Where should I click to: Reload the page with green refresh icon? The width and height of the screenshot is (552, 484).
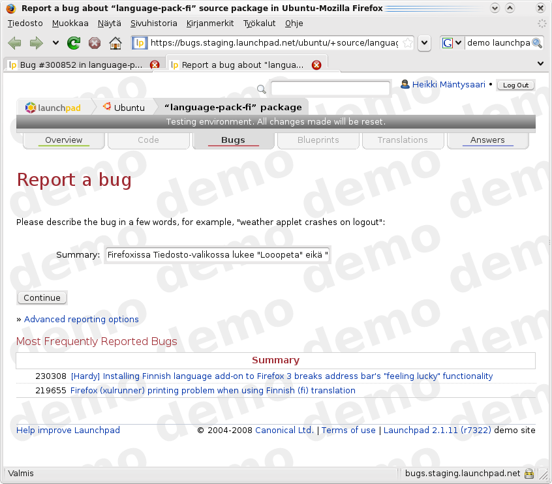(x=74, y=43)
